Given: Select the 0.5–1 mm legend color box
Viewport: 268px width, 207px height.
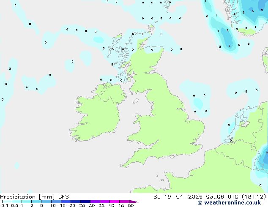Looking at the screenshot, I should [x=17, y=202].
